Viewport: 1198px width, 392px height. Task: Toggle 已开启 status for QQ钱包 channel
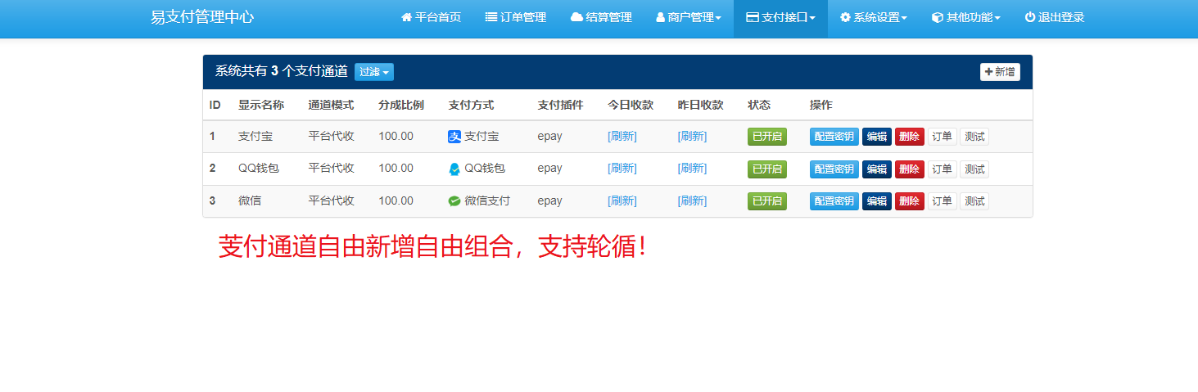(767, 169)
